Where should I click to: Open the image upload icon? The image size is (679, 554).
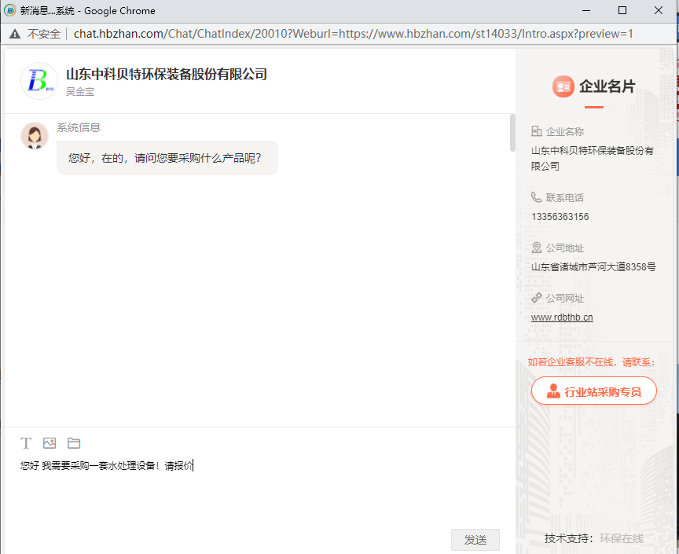(50, 443)
